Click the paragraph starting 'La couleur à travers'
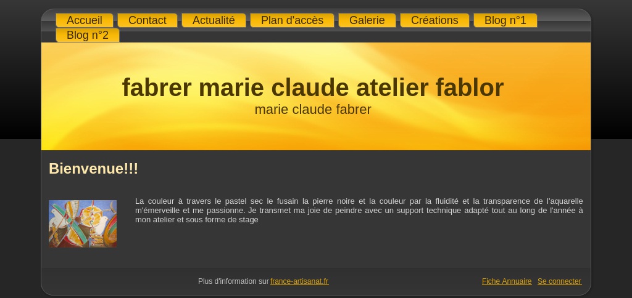This screenshot has height=298, width=632. (359, 211)
